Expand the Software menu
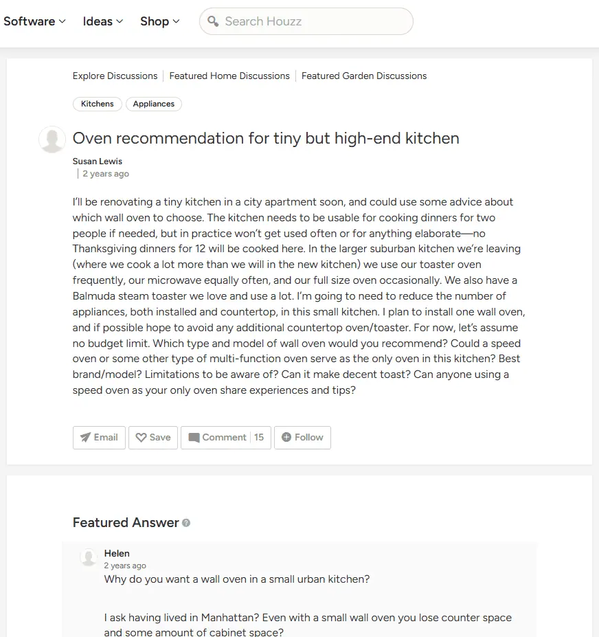This screenshot has height=637, width=599. [34, 21]
